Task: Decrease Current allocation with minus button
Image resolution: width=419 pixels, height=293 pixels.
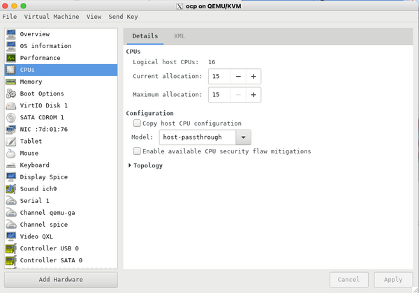Action: click(238, 76)
